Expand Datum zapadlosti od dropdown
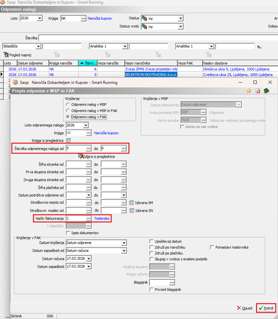The image size is (278, 319). 124,251
